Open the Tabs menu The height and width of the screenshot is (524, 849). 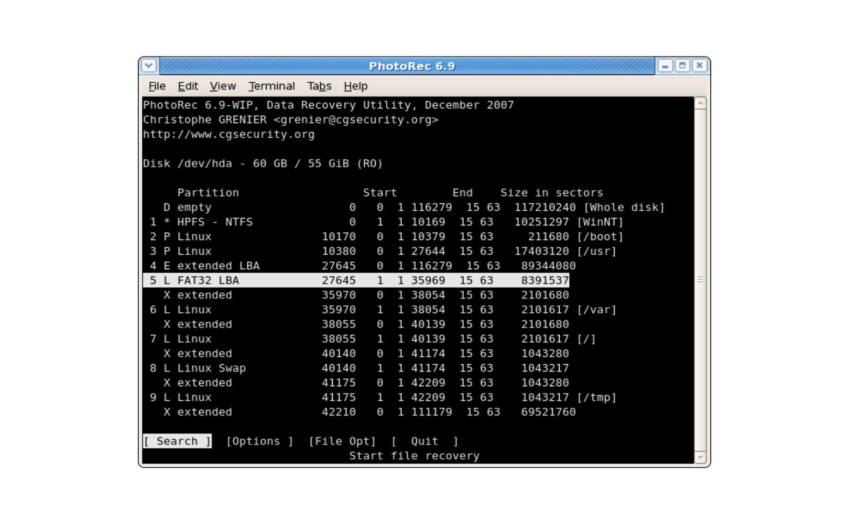319,86
